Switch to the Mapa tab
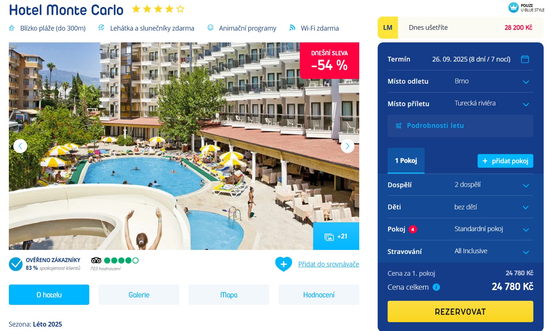Image resolution: width=551 pixels, height=331 pixels. tap(229, 295)
